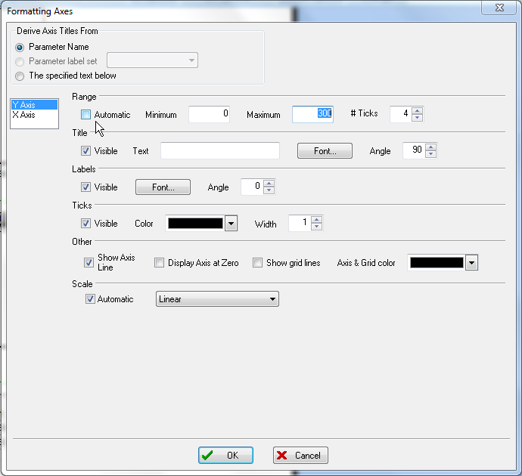Click the Title Angle number field
Screen dimensions: 522x476
pos(414,150)
